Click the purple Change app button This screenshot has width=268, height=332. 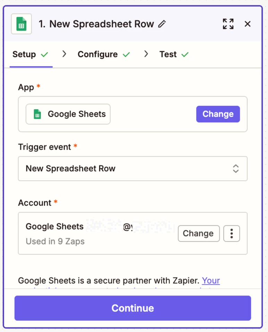click(218, 114)
